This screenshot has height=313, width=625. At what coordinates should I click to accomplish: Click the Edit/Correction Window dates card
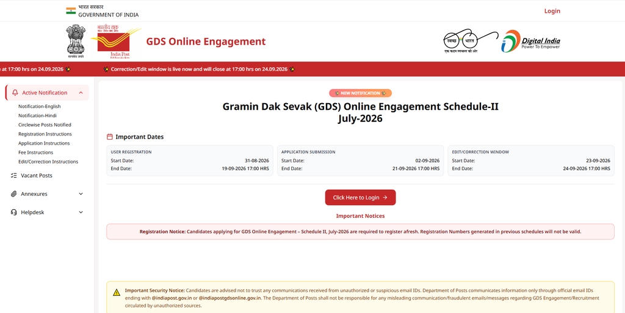(531, 160)
